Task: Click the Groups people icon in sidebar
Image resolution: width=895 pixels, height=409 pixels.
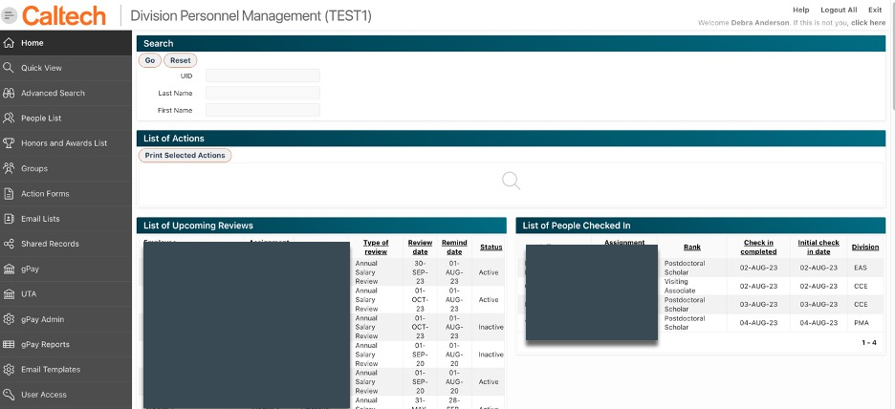Action: click(9, 168)
